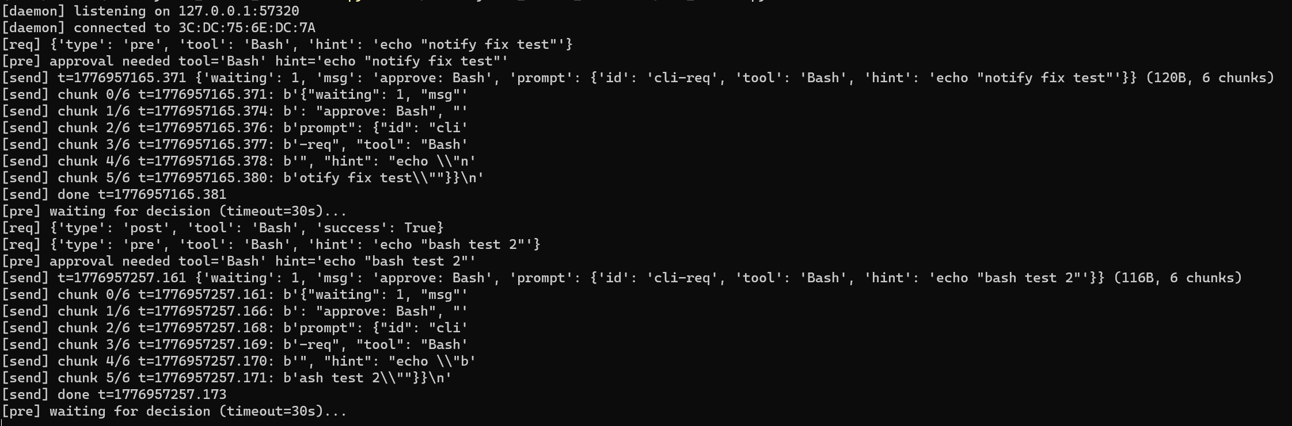Viewport: 1292px width, 426px height.
Task: Click the first [daemon] line tag
Action: click(33, 11)
